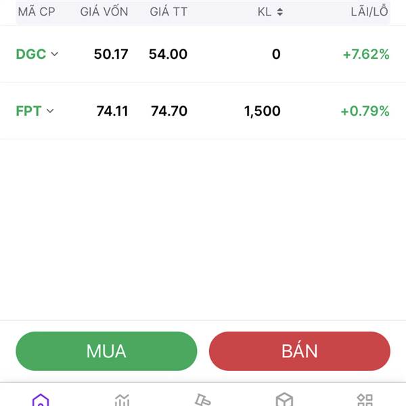
Task: Tap the FPT profit value +0.79%
Action: (365, 111)
